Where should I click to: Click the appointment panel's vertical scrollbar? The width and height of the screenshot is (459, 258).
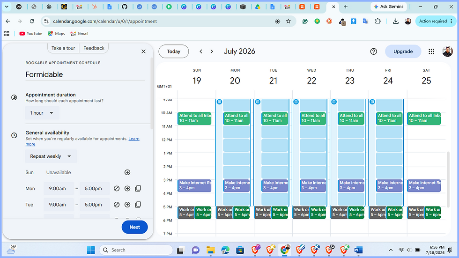coord(151,94)
